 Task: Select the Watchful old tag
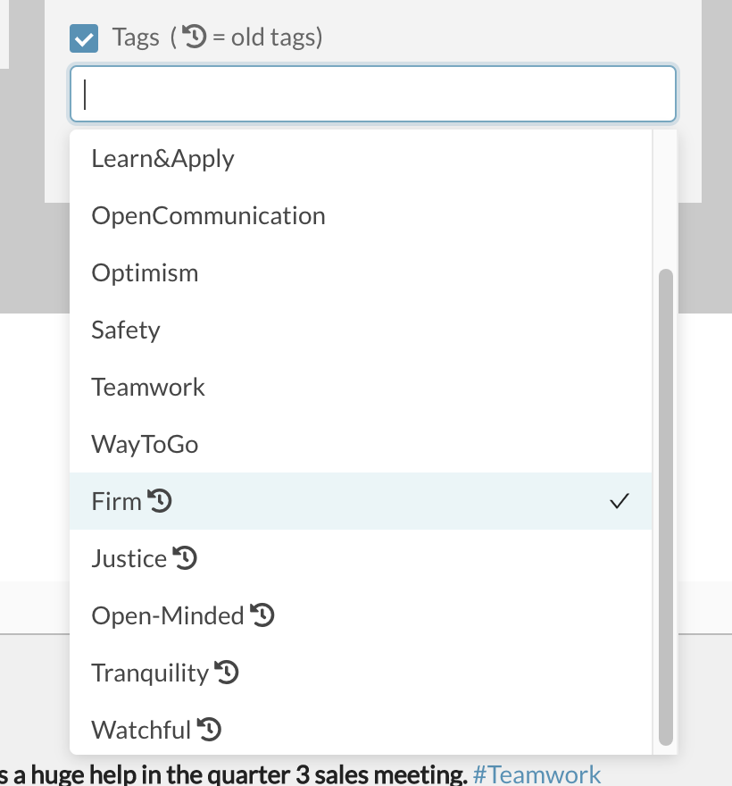361,730
